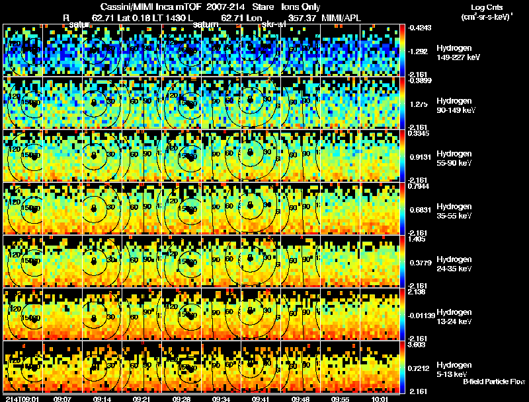The width and height of the screenshot is (529, 402).
Task: Click the color scale value '-0.01139'
Action: click(421, 316)
